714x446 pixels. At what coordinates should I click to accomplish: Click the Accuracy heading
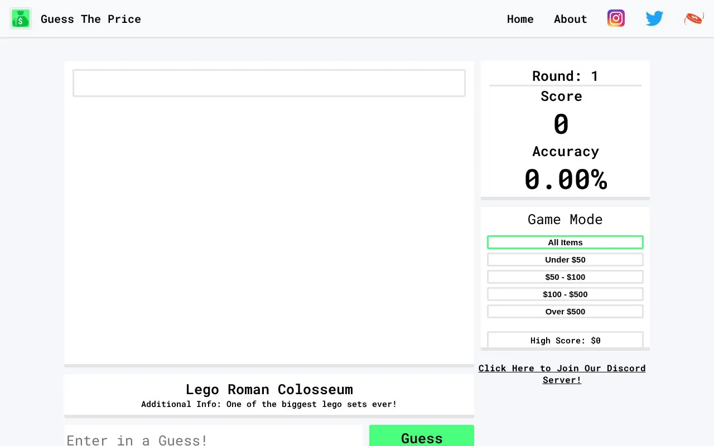pos(565,151)
